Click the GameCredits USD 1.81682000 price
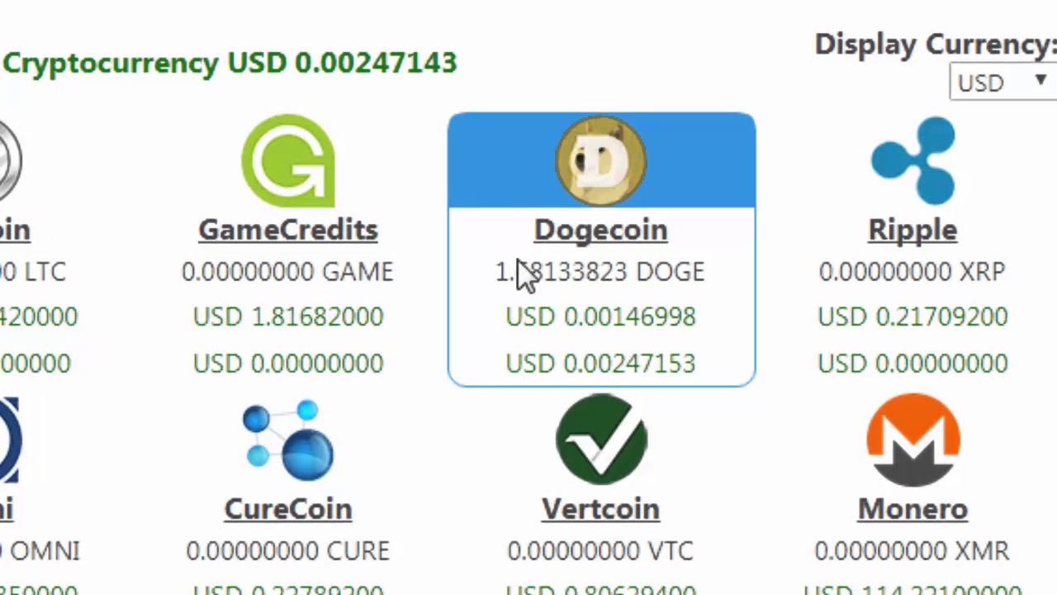The width and height of the screenshot is (1057, 595). 288,317
